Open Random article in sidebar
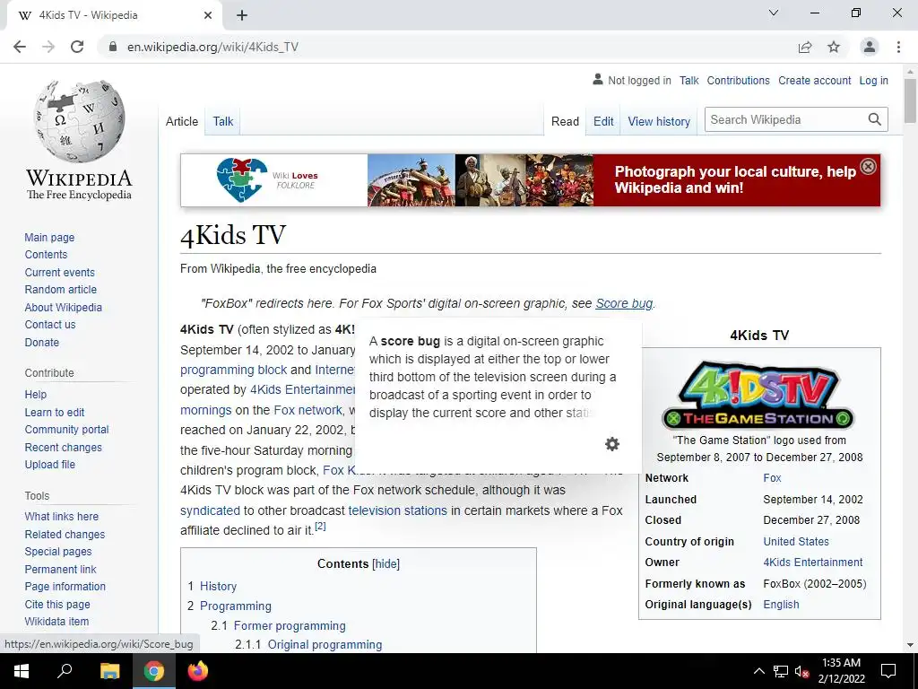The image size is (918, 689). tap(61, 290)
